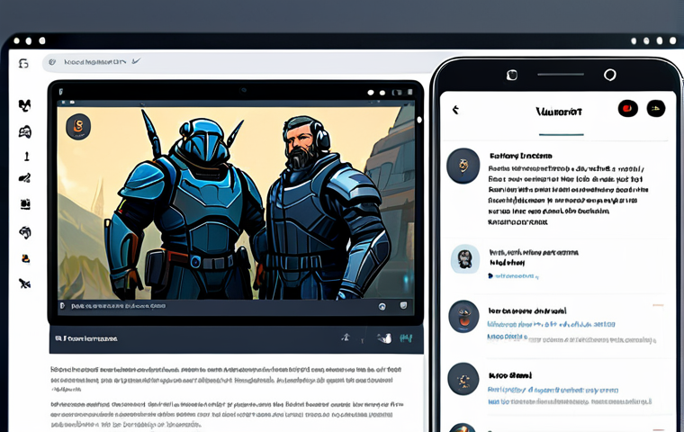Image resolution: width=684 pixels, height=432 pixels.
Task: Open the first chat avatar on the phone
Action: click(x=463, y=165)
